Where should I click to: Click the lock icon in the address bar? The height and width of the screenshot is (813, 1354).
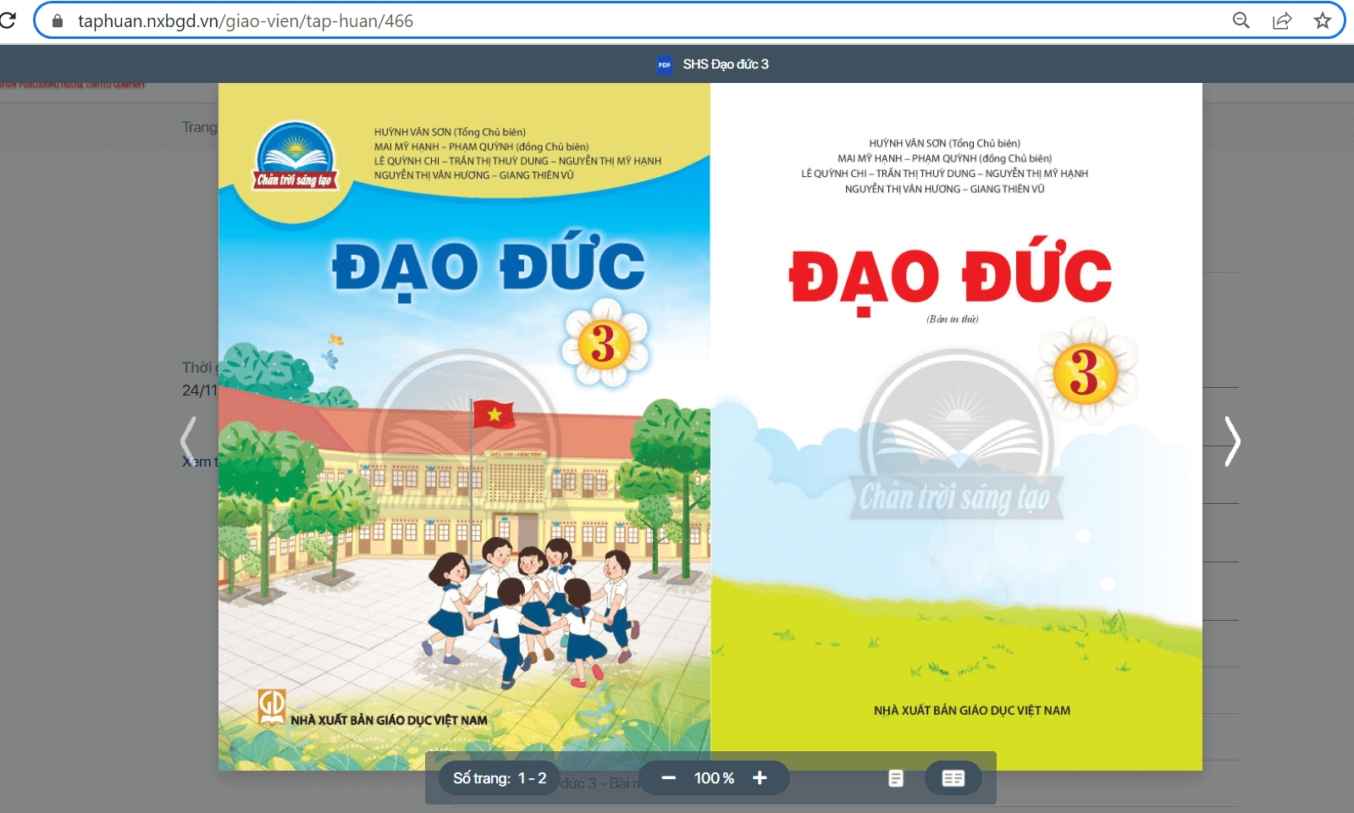point(58,21)
